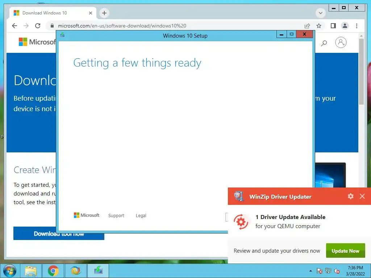The height and width of the screenshot is (278, 371).
Task: Go back in Chrome browser
Action: (x=14, y=26)
